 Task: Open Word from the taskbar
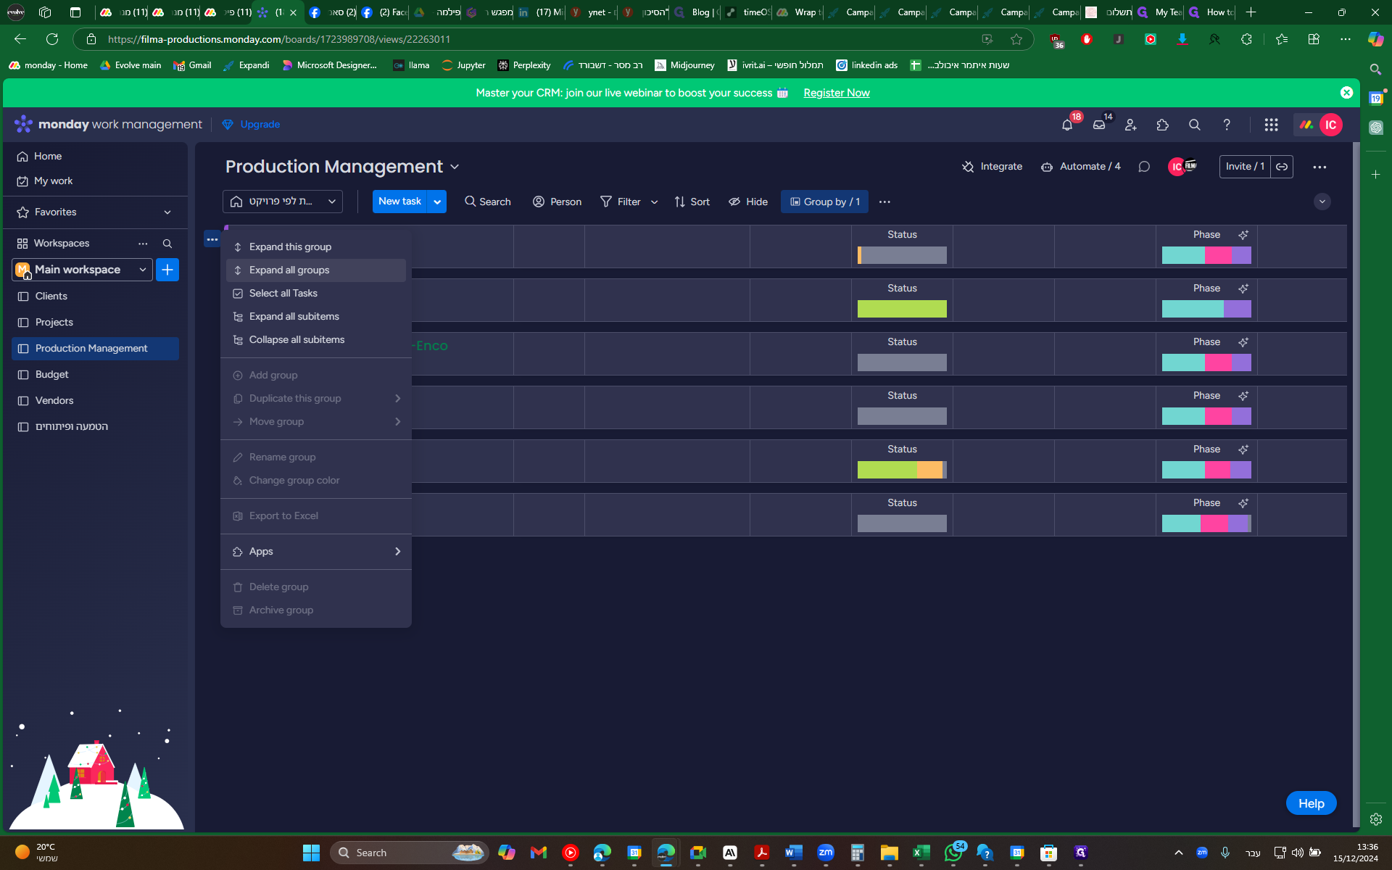(x=793, y=853)
